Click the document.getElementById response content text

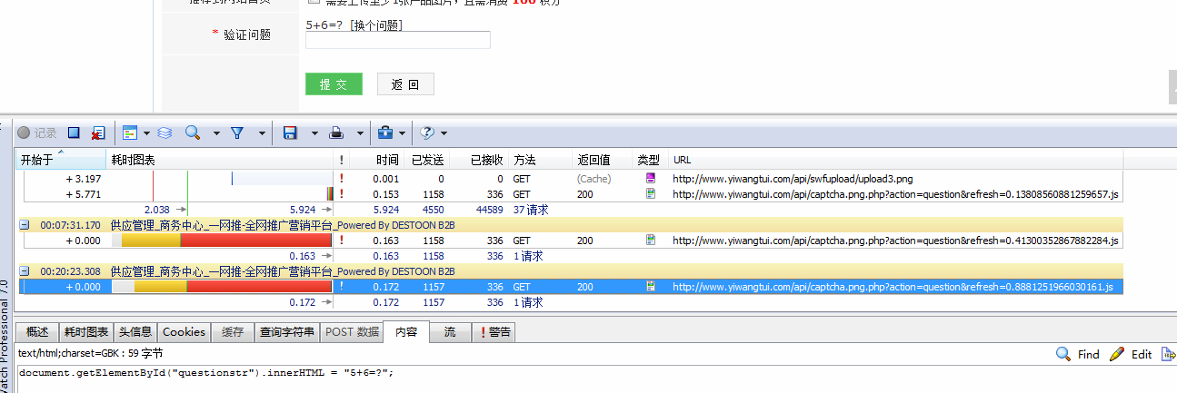pos(206,373)
